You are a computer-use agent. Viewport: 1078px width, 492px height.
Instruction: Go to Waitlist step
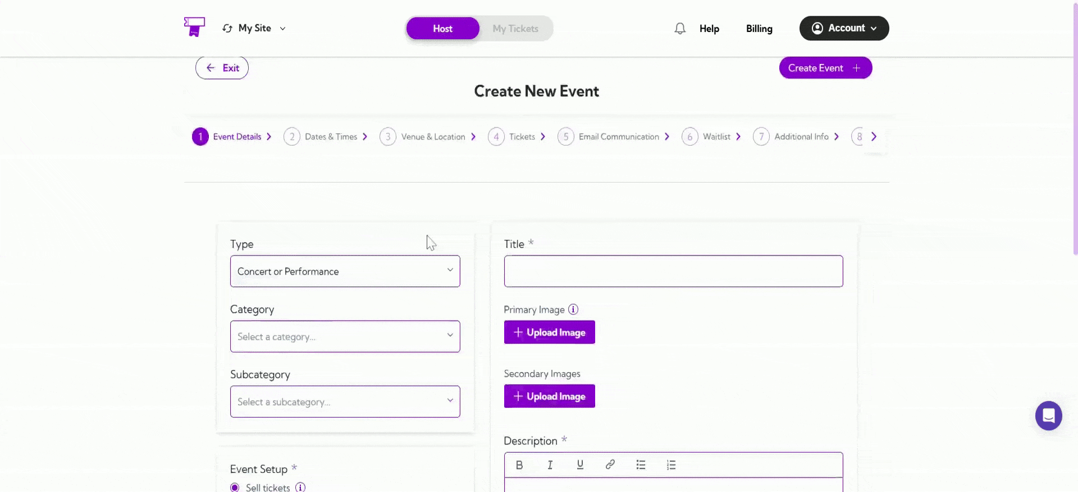716,137
